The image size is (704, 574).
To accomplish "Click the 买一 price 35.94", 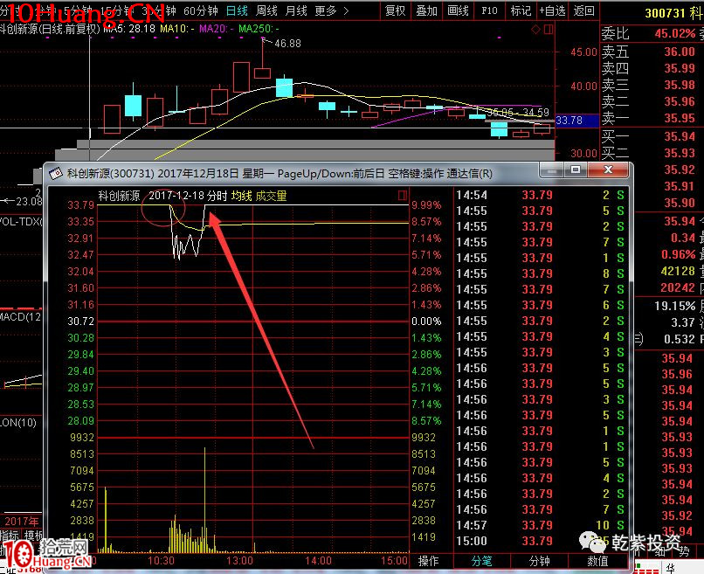I will [680, 136].
